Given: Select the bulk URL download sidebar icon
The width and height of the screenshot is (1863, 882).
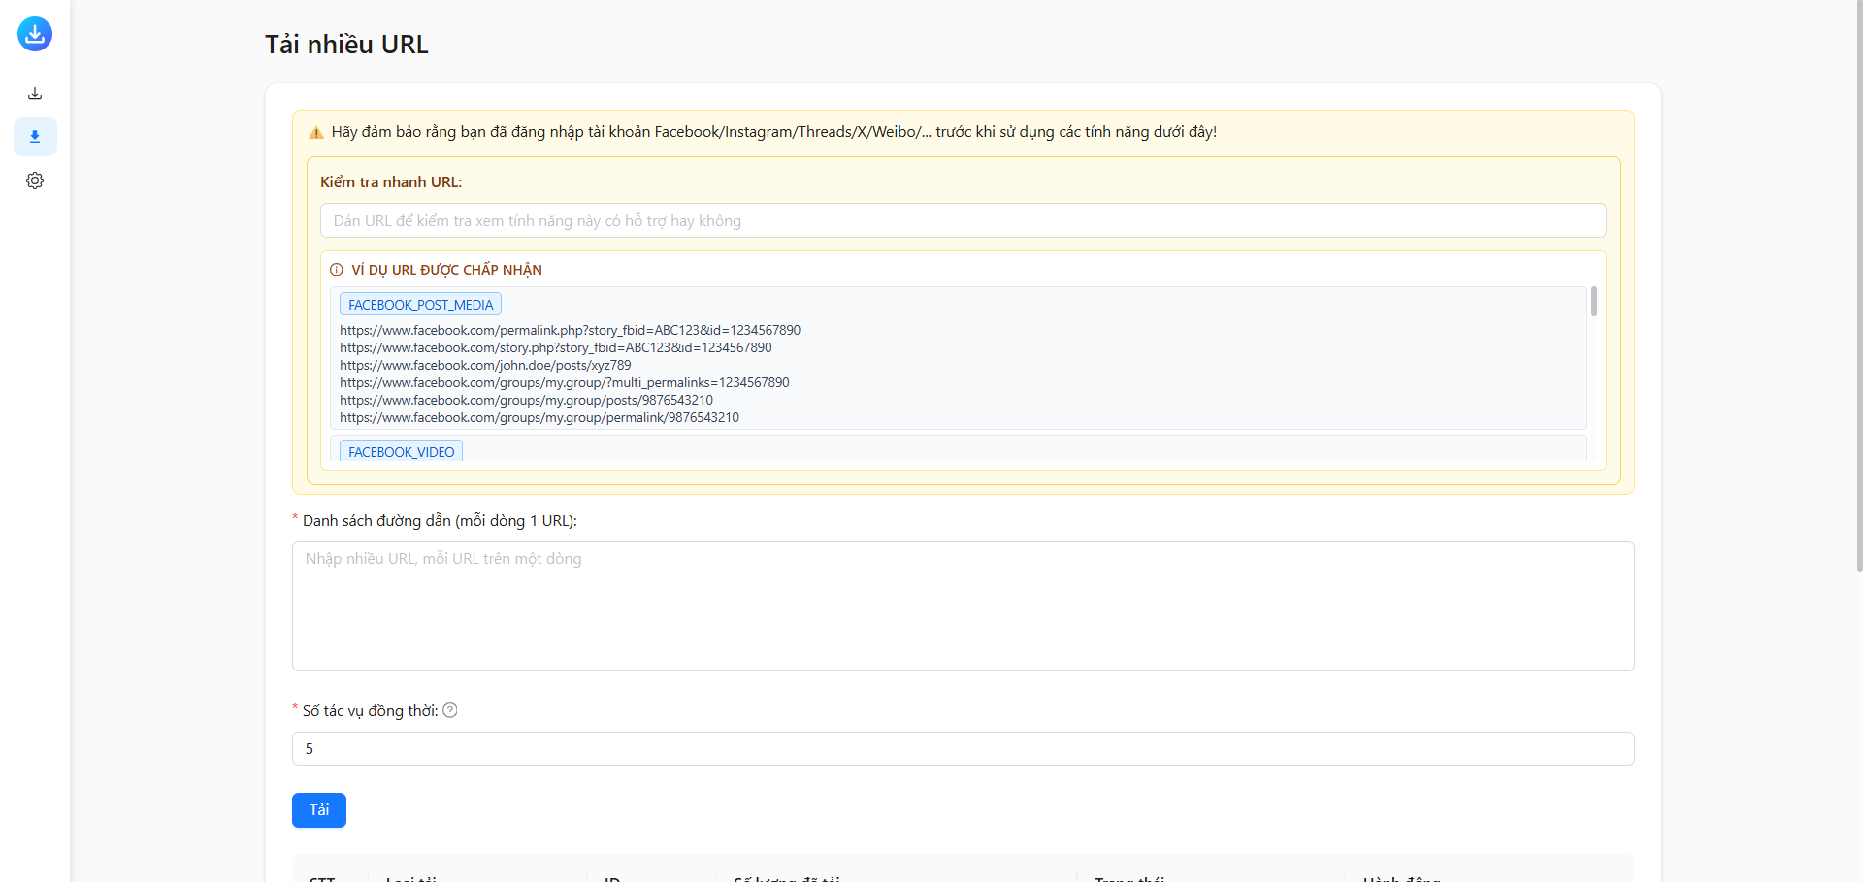Looking at the screenshot, I should [x=35, y=137].
